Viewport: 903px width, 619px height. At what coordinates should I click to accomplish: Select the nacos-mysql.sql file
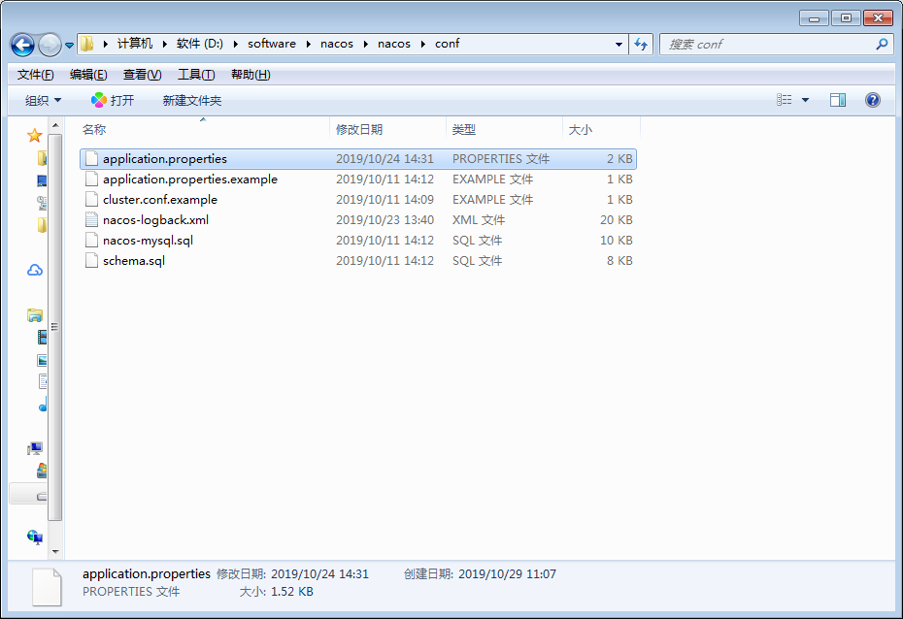pyautogui.click(x=358, y=241)
